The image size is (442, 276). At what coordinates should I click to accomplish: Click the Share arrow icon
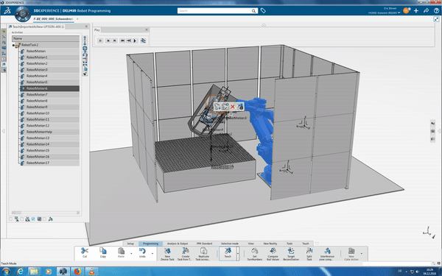tap(427, 11)
